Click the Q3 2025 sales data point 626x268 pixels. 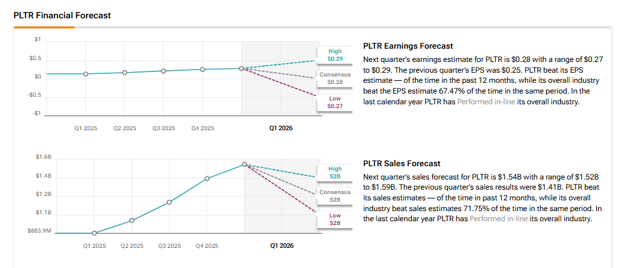169,202
